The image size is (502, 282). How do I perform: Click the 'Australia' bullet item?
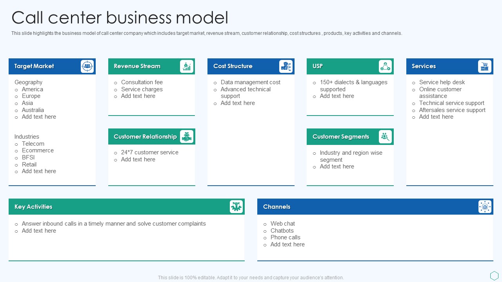point(33,110)
